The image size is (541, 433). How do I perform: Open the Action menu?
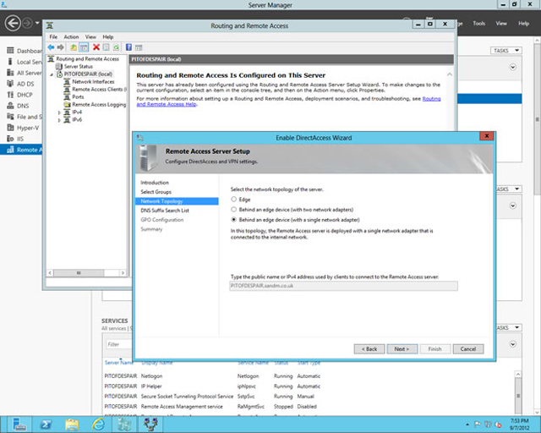coord(71,37)
